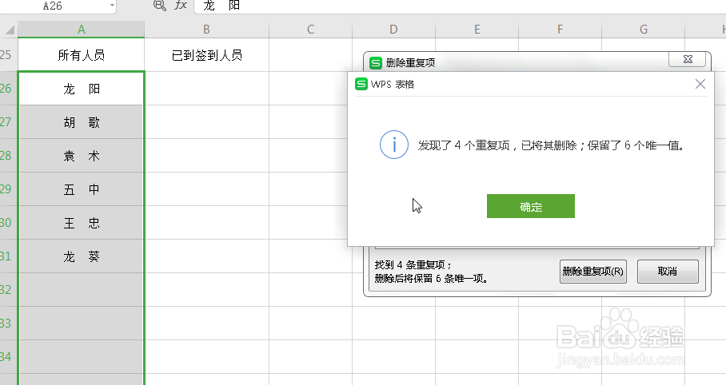The image size is (726, 385).
Task: Click the select-all corner triangle
Action: 9,30
